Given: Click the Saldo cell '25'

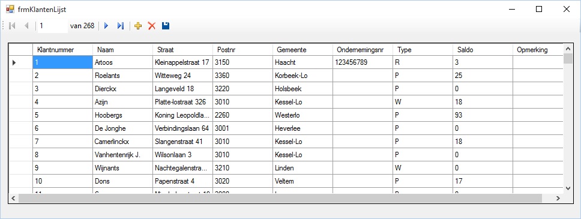Looking at the screenshot, I should [x=483, y=76].
